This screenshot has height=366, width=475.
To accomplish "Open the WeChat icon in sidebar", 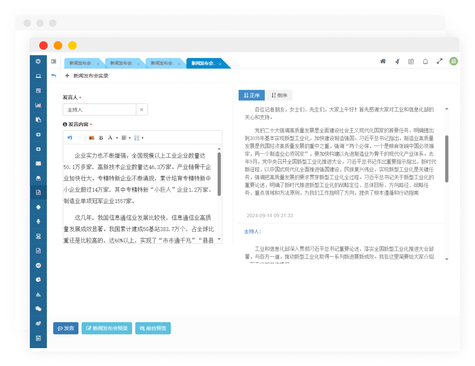I will click(38, 309).
